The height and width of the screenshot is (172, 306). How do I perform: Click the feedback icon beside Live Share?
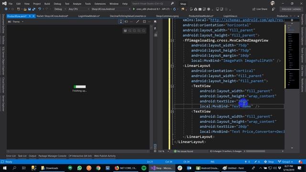click(x=273, y=9)
